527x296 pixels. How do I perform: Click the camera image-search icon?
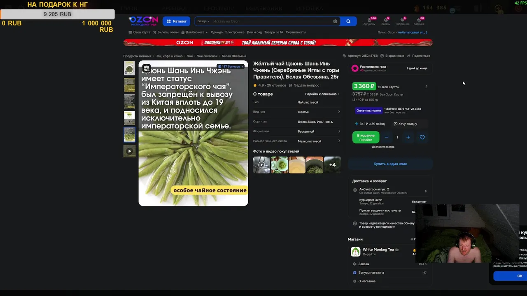335,21
